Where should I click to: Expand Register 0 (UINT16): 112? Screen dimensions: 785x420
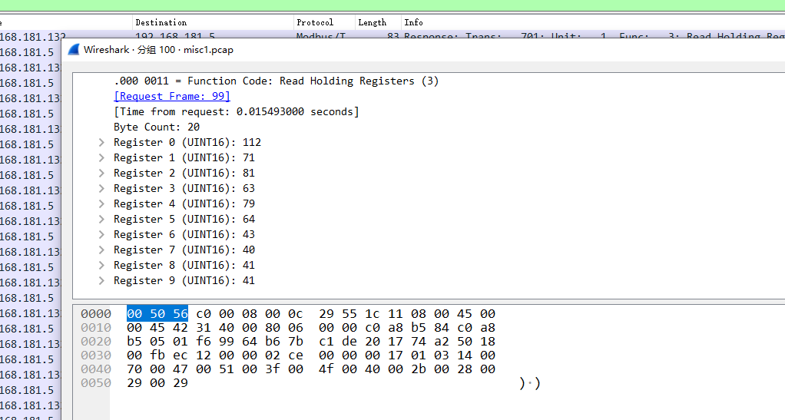click(x=101, y=143)
